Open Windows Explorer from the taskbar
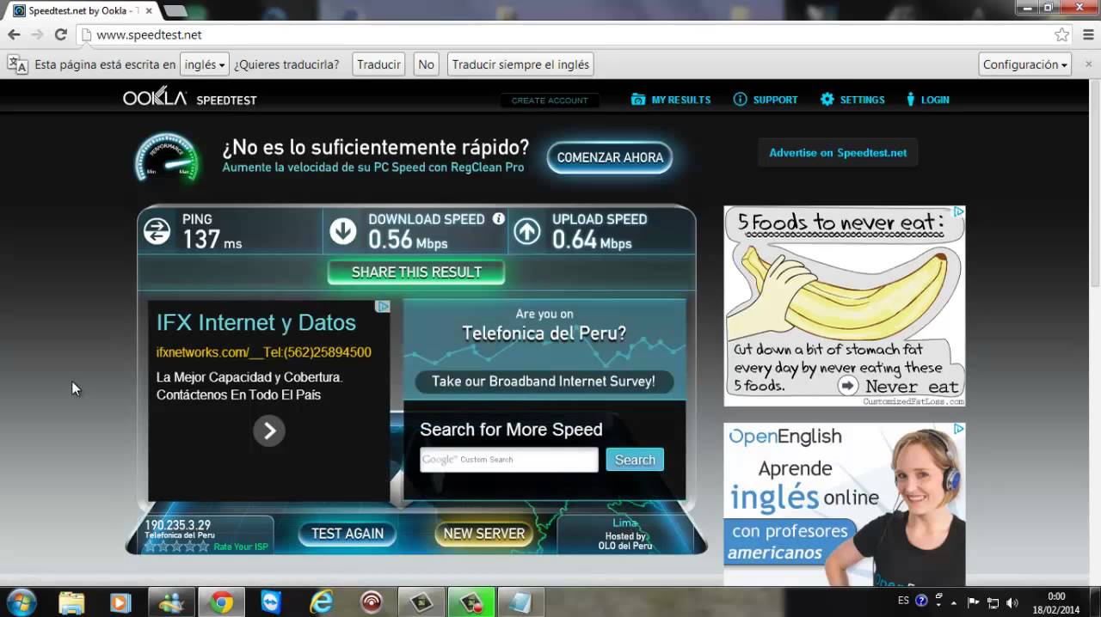 (72, 602)
